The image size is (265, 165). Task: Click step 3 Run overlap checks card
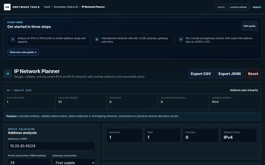pyautogui.click(x=217, y=40)
